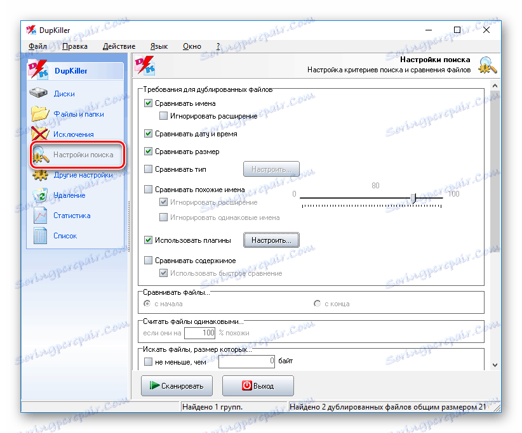
Task: Open Другие настройки section
Action: (83, 175)
